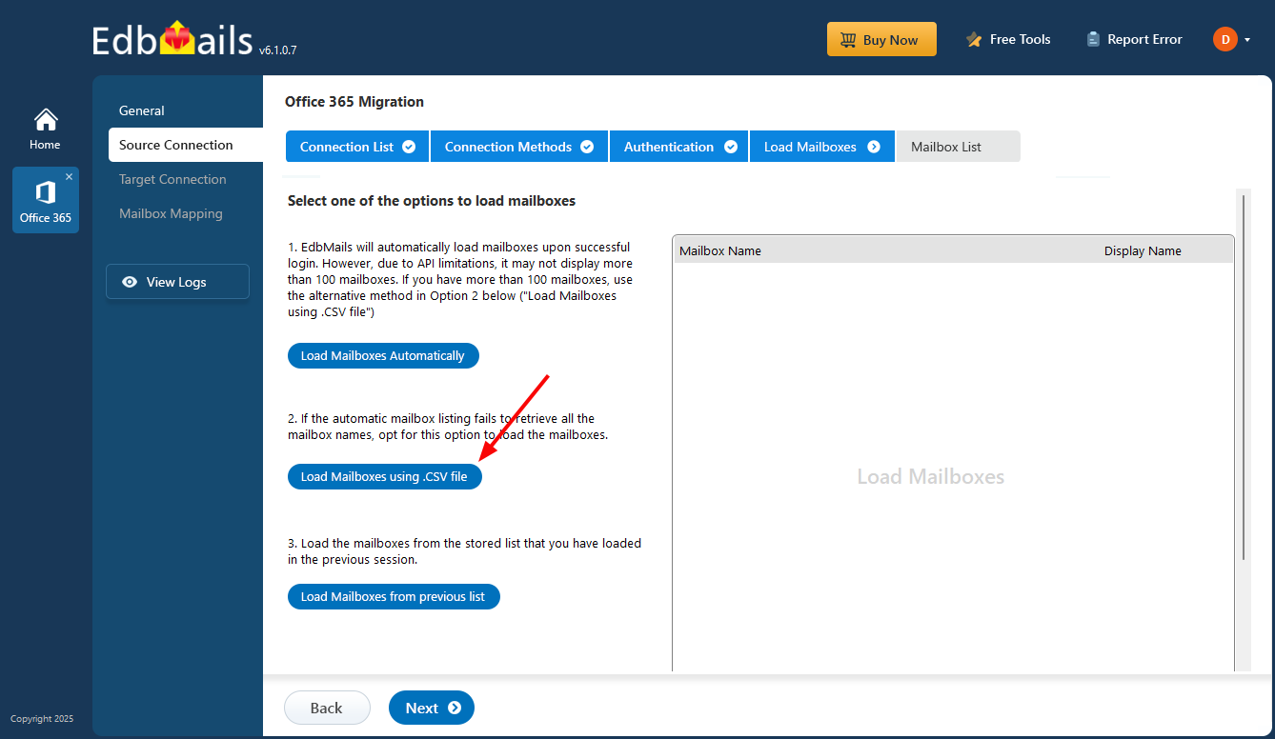Screen dimensions: 1275x739
Task: Click the EdbMails logo
Action: (172, 40)
